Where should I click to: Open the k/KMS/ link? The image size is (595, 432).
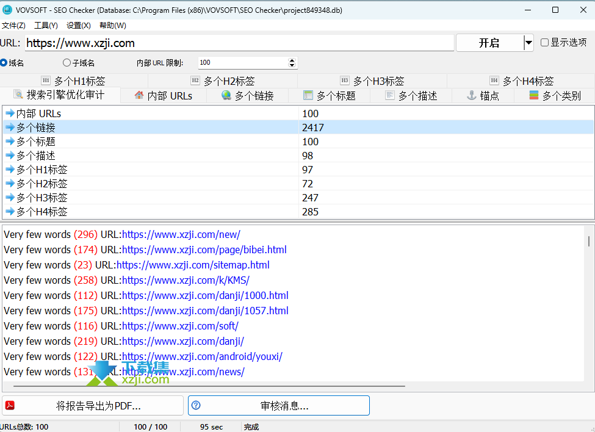point(186,280)
